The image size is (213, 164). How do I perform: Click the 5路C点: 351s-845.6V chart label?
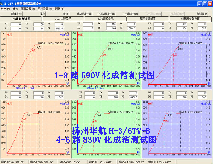[121, 112]
